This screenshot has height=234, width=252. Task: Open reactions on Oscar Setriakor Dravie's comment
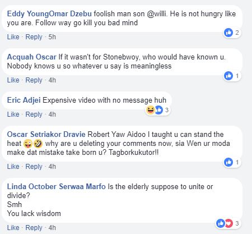point(232,162)
